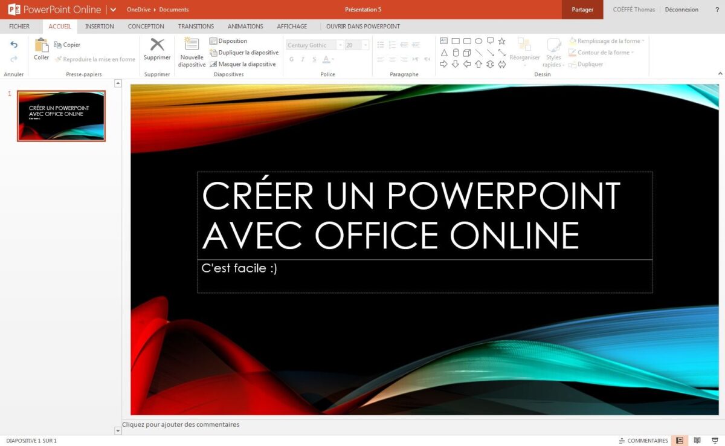Screen dimensions: 725x446
Task: Toggle the COMMENTAIRES notes pane
Action: [643, 441]
